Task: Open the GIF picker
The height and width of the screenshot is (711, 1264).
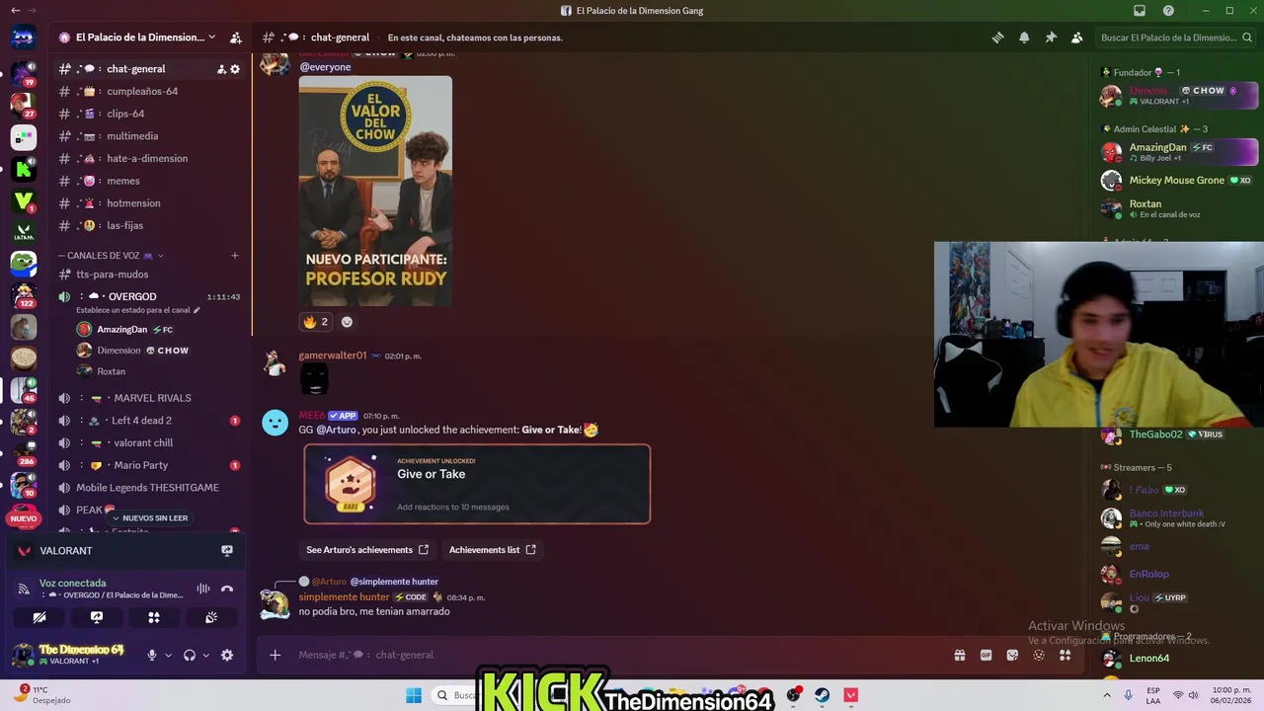Action: tap(986, 655)
